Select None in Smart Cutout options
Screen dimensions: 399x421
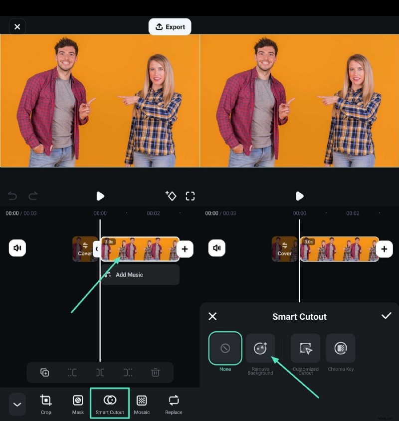225,348
